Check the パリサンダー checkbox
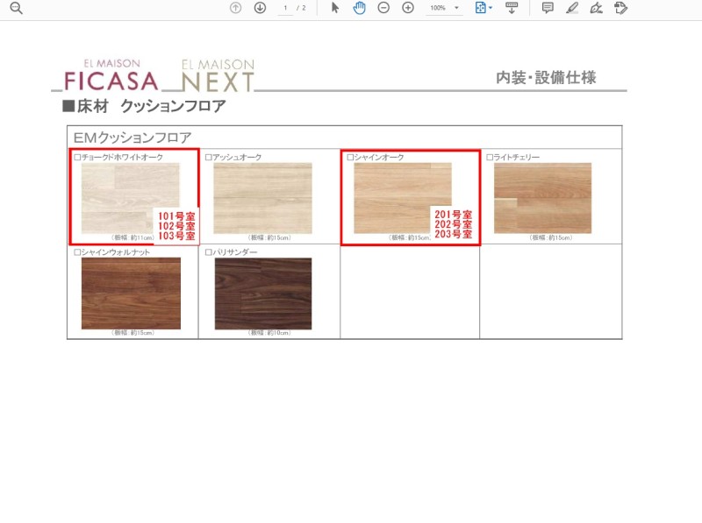The image size is (702, 523). pyautogui.click(x=208, y=252)
